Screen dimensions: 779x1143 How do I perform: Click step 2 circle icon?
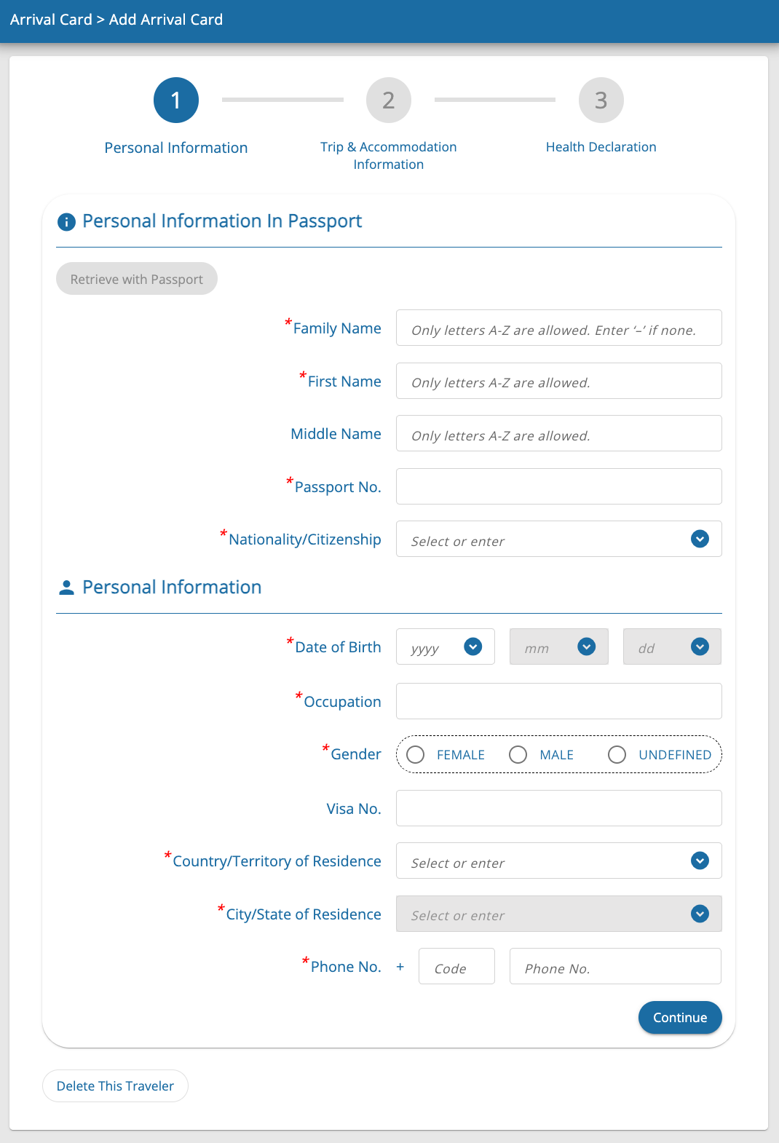point(389,100)
